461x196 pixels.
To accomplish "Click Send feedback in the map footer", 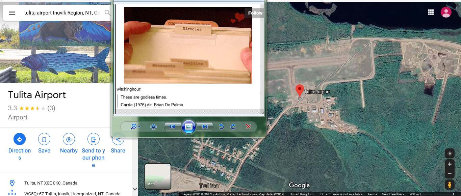I will coord(393,194).
